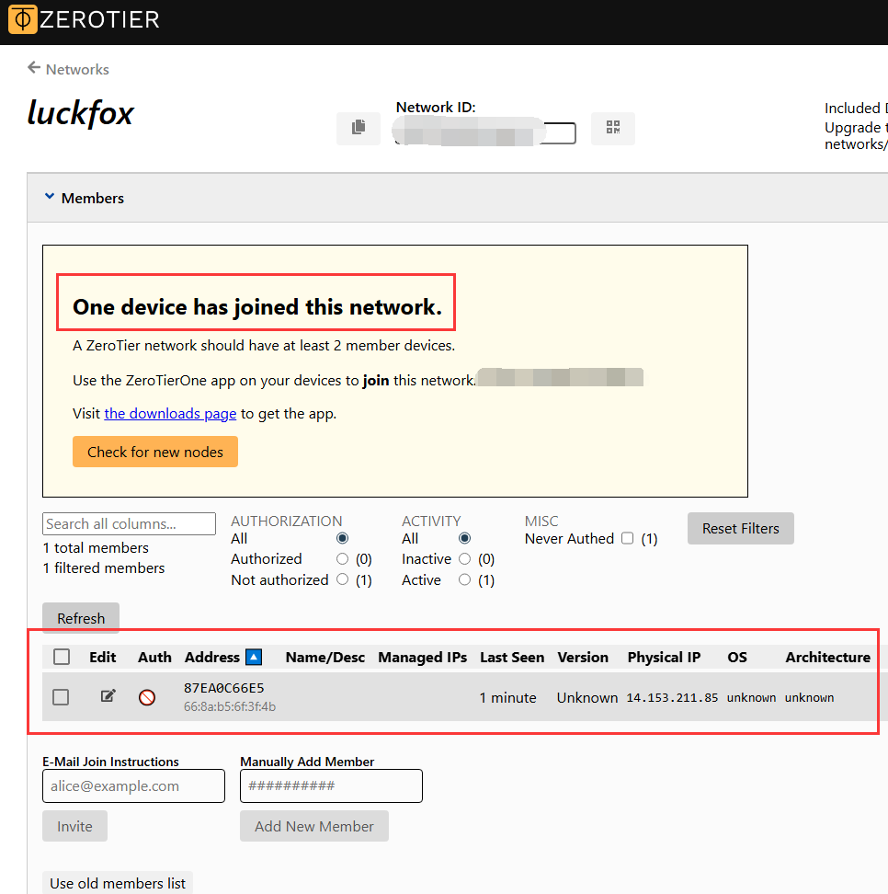The width and height of the screenshot is (888, 894).
Task: Copy the Network ID with clipboard icon
Action: [x=359, y=128]
